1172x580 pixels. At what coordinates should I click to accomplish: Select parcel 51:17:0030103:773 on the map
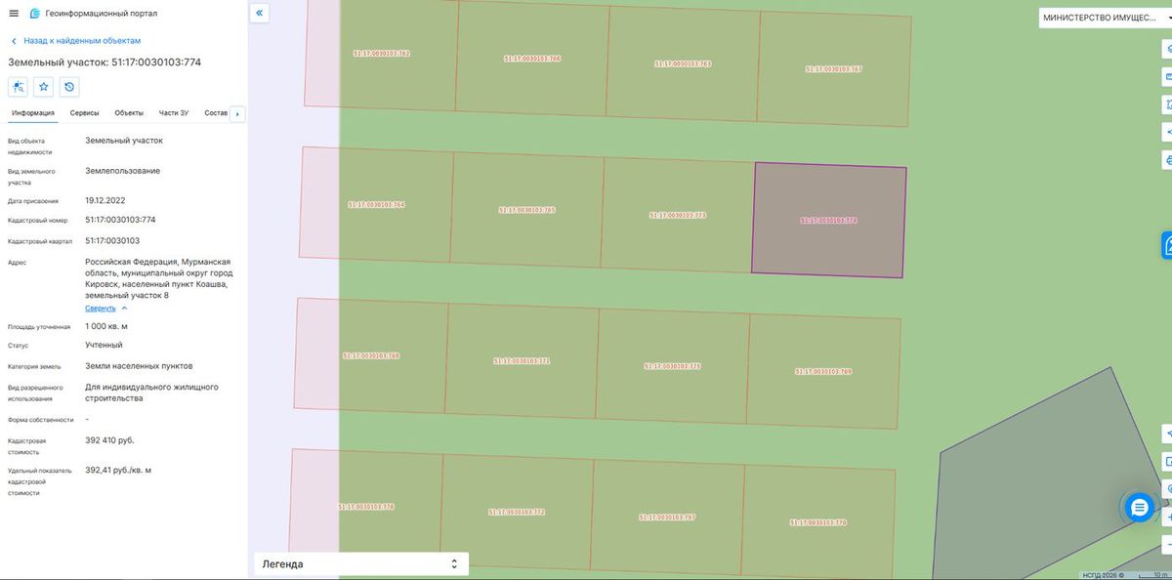click(x=678, y=215)
